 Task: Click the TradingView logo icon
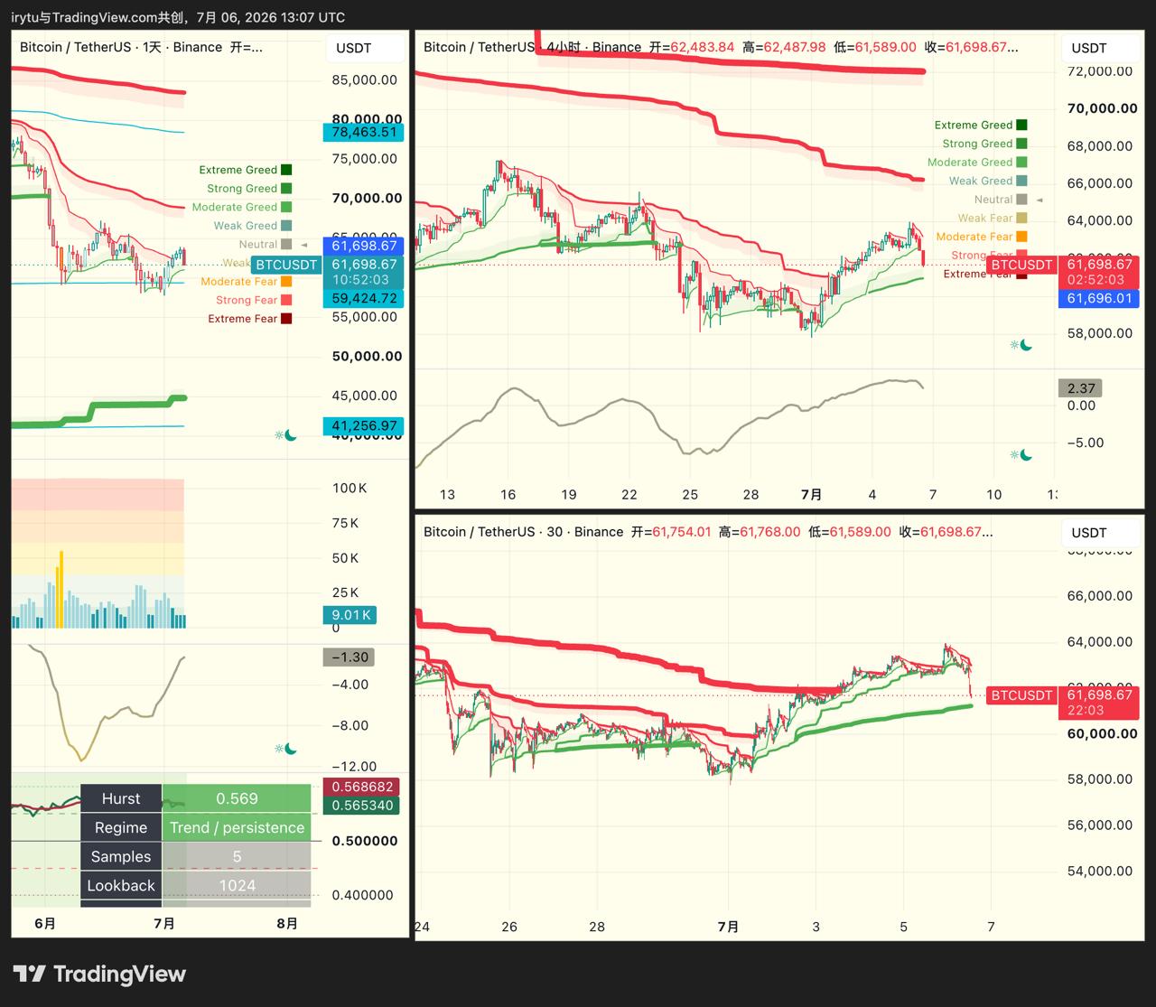pos(29,974)
